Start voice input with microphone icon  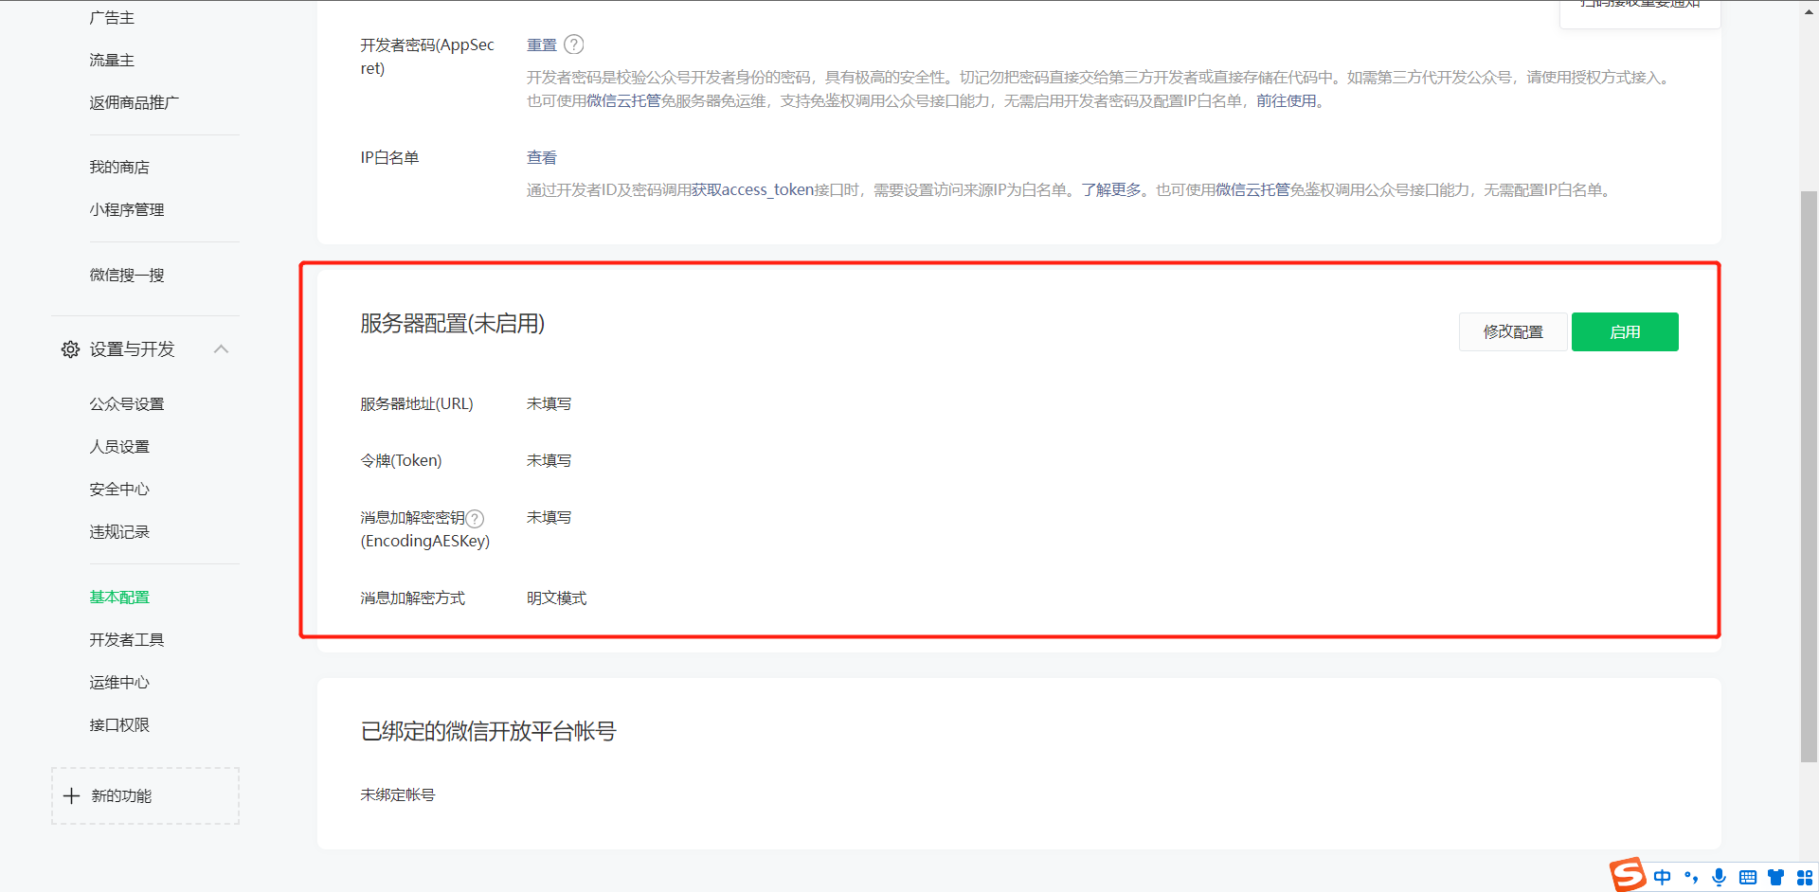1720,877
